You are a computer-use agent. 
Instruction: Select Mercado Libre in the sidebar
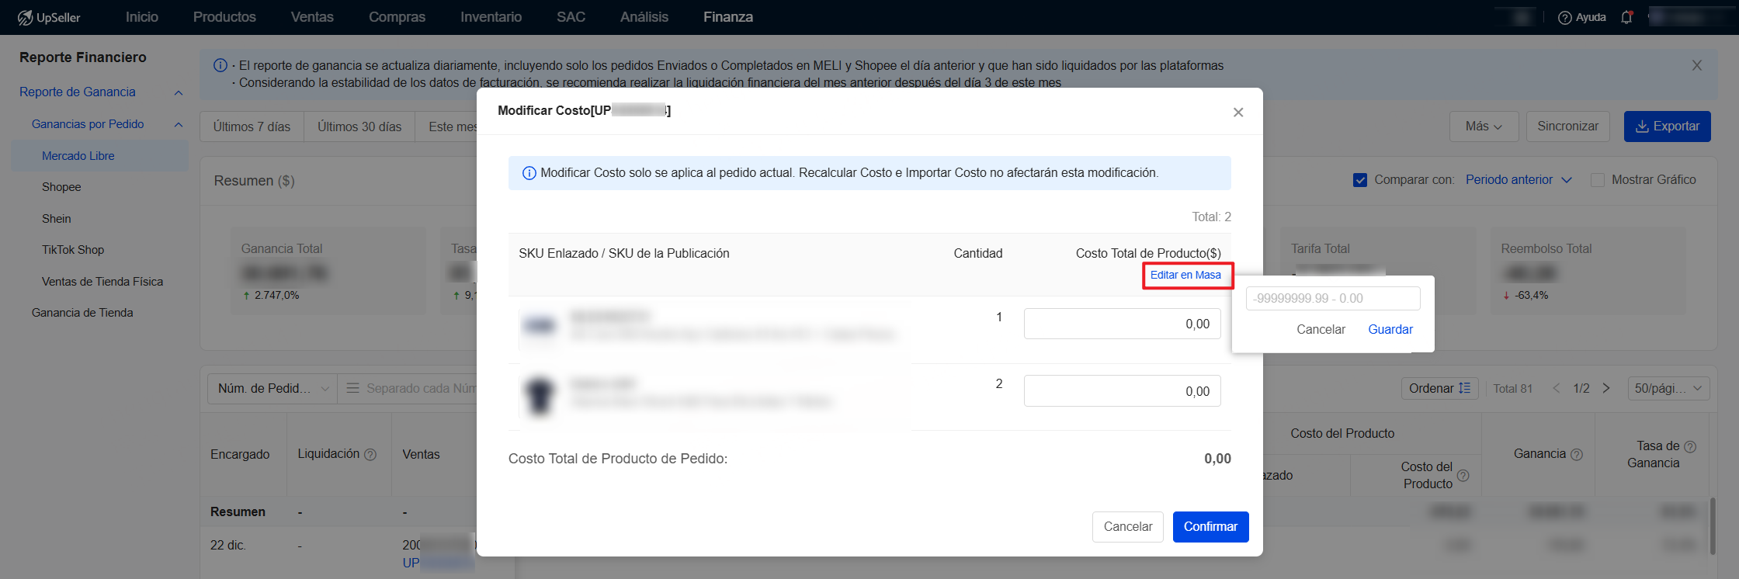click(x=99, y=156)
